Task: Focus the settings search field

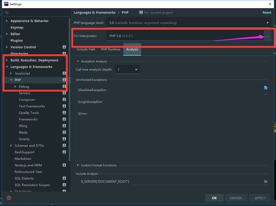Action: pyautogui.click(x=37, y=13)
